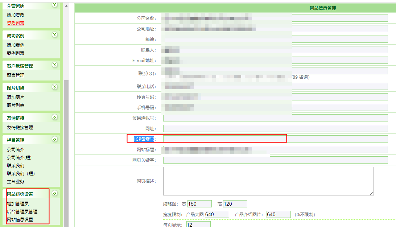The height and width of the screenshot is (227, 396).
Task: Click the 网页描述 text area
Action: pos(268,181)
